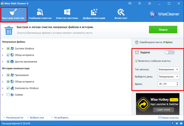Toggle Обзор интернета checkbox under Ненужные файлы
This screenshot has width=184, height=126.
tap(8, 55)
